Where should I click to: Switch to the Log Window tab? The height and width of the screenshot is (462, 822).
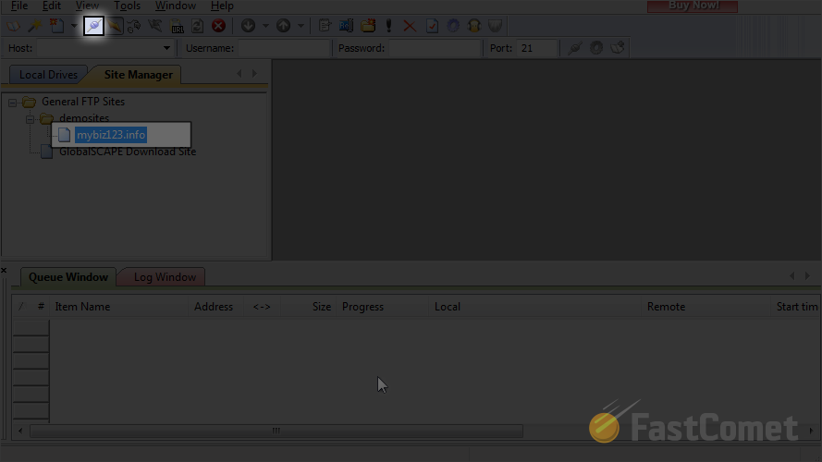[165, 277]
